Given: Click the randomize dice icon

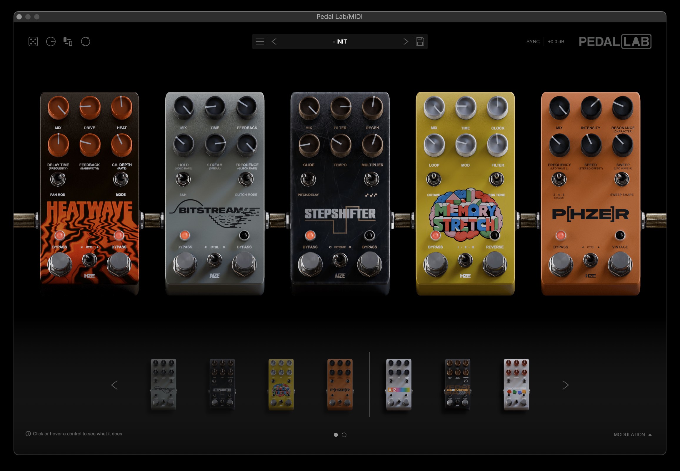Looking at the screenshot, I should tap(33, 42).
